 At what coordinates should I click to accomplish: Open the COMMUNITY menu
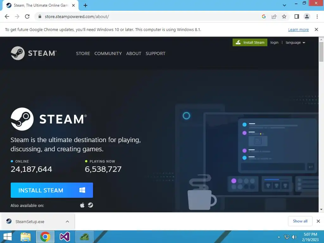coord(108,53)
